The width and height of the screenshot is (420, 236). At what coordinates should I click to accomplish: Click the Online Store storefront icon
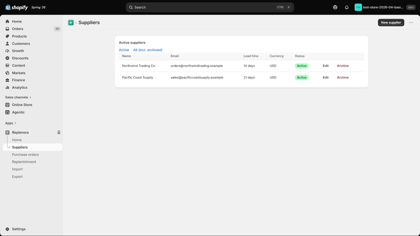point(7,105)
